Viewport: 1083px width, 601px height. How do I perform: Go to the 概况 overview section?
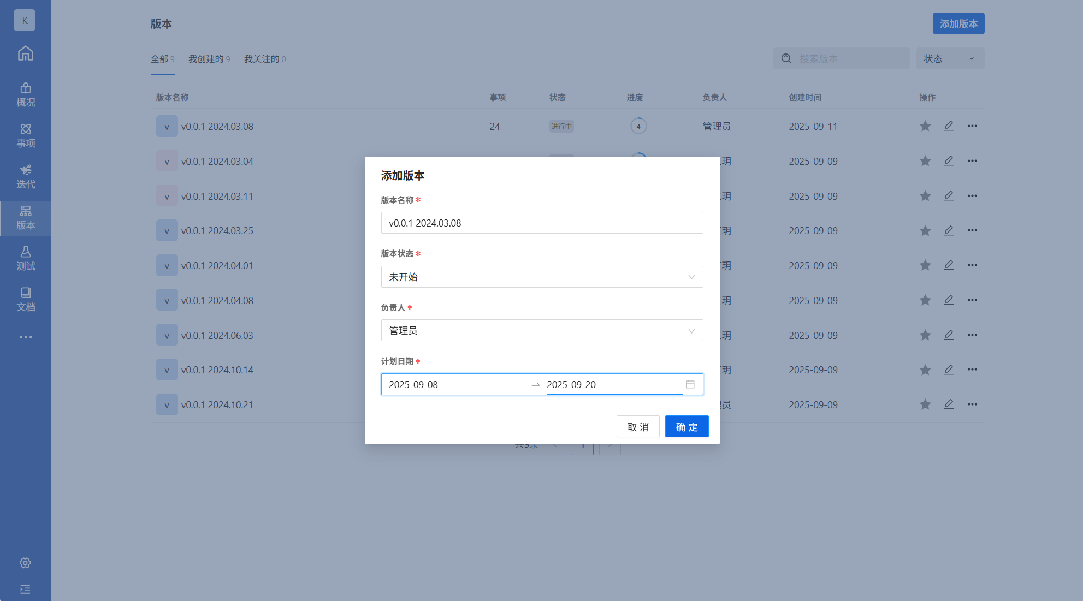point(25,95)
